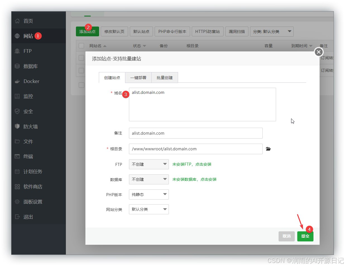Click the 漏洞扫描 button
345x266 pixels.
[237, 32]
